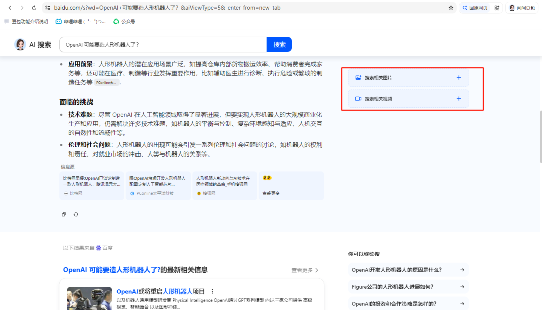Click arrow next to Figure公司 suggestion
542x310 pixels.
tap(462, 287)
